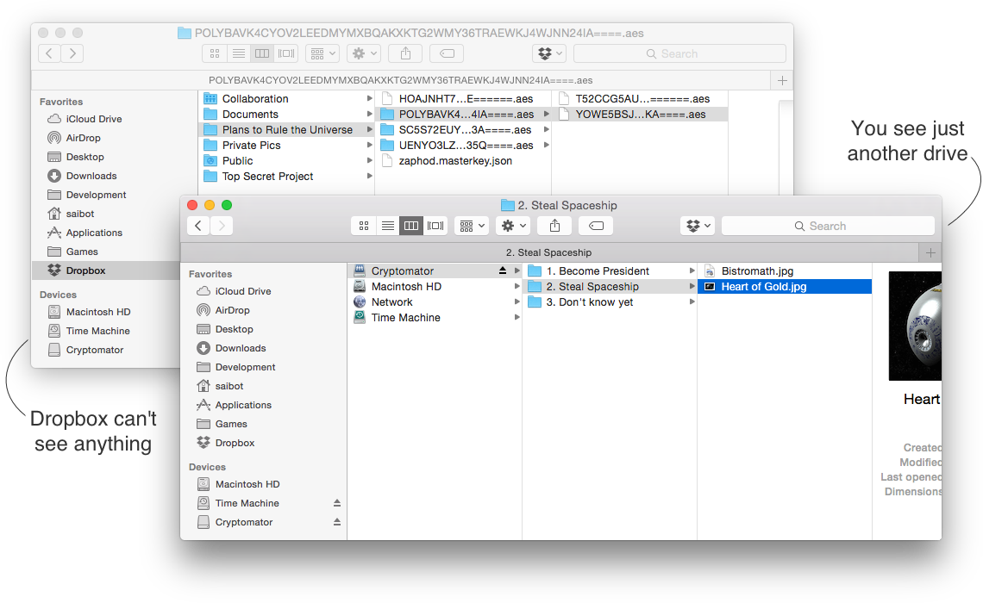Switch rear window to list view

[238, 53]
